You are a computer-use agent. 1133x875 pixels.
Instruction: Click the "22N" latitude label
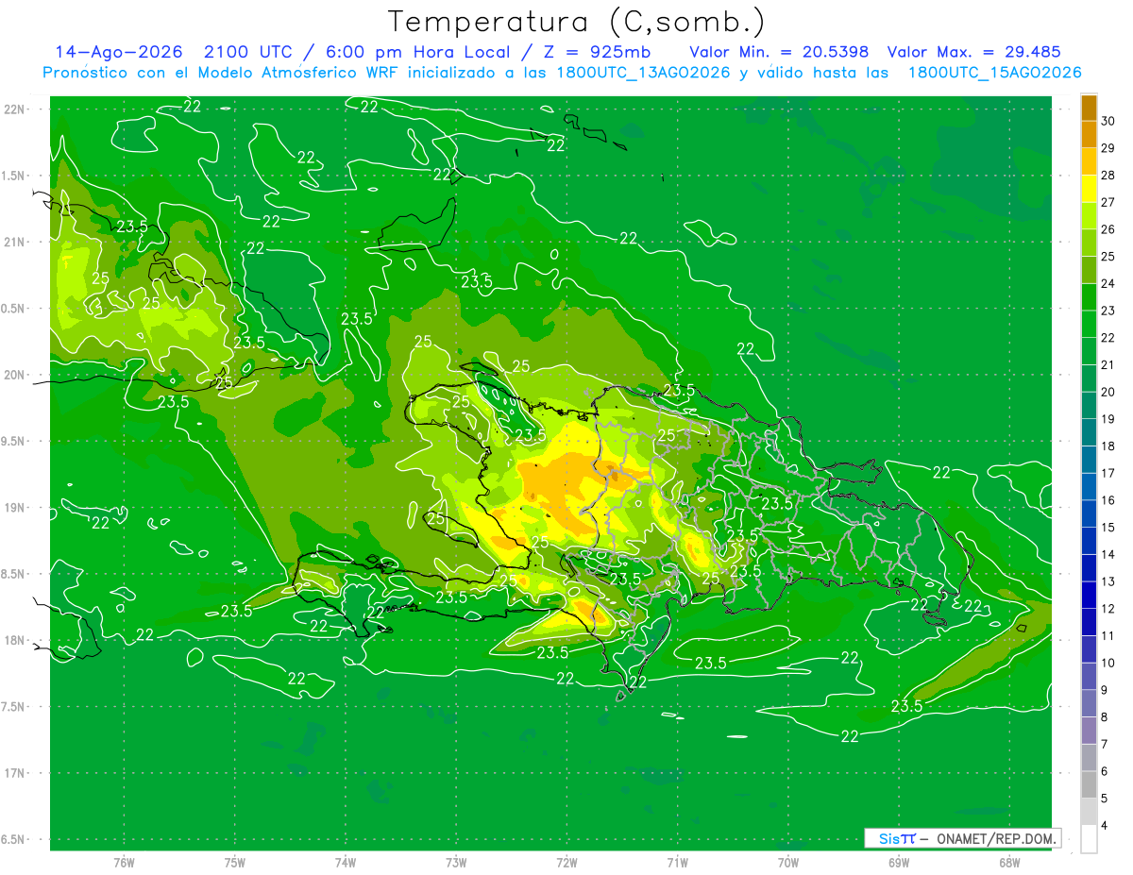tap(15, 109)
